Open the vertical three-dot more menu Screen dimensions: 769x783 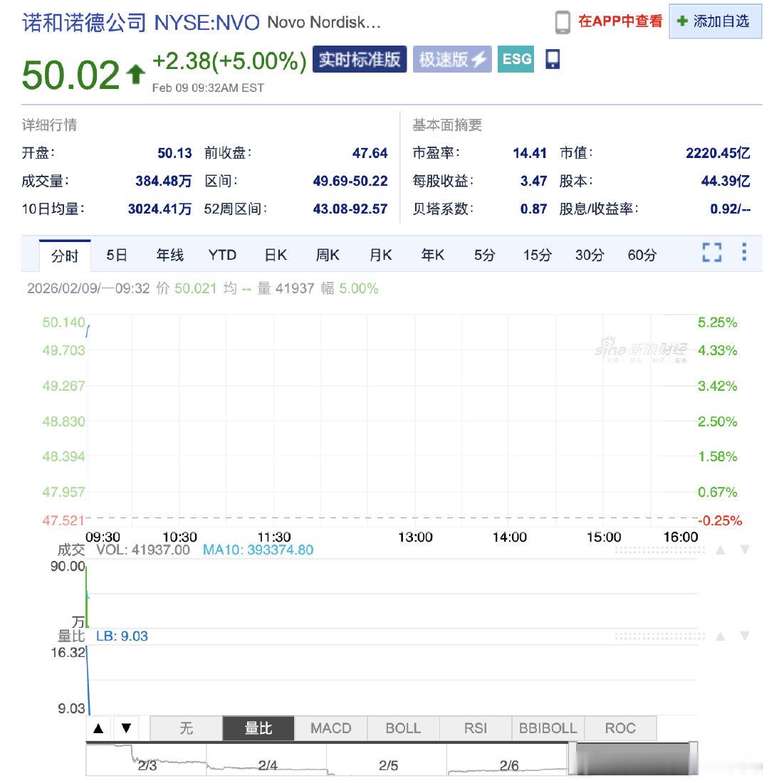click(744, 252)
